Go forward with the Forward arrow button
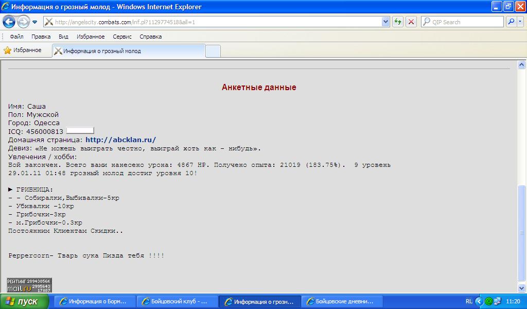The height and width of the screenshot is (309, 527). (23, 22)
